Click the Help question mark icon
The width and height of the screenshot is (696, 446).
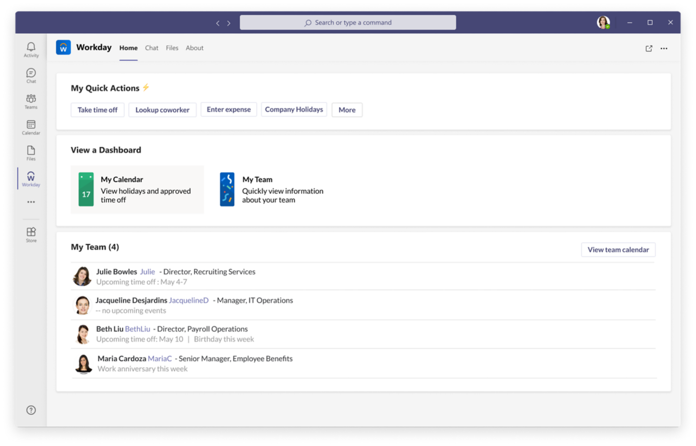coord(31,410)
